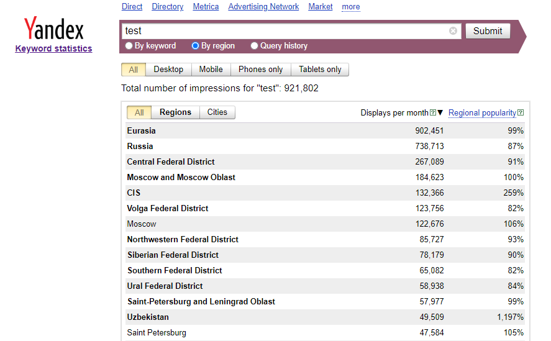Click Northwestern Federal District row

[x=325, y=239]
